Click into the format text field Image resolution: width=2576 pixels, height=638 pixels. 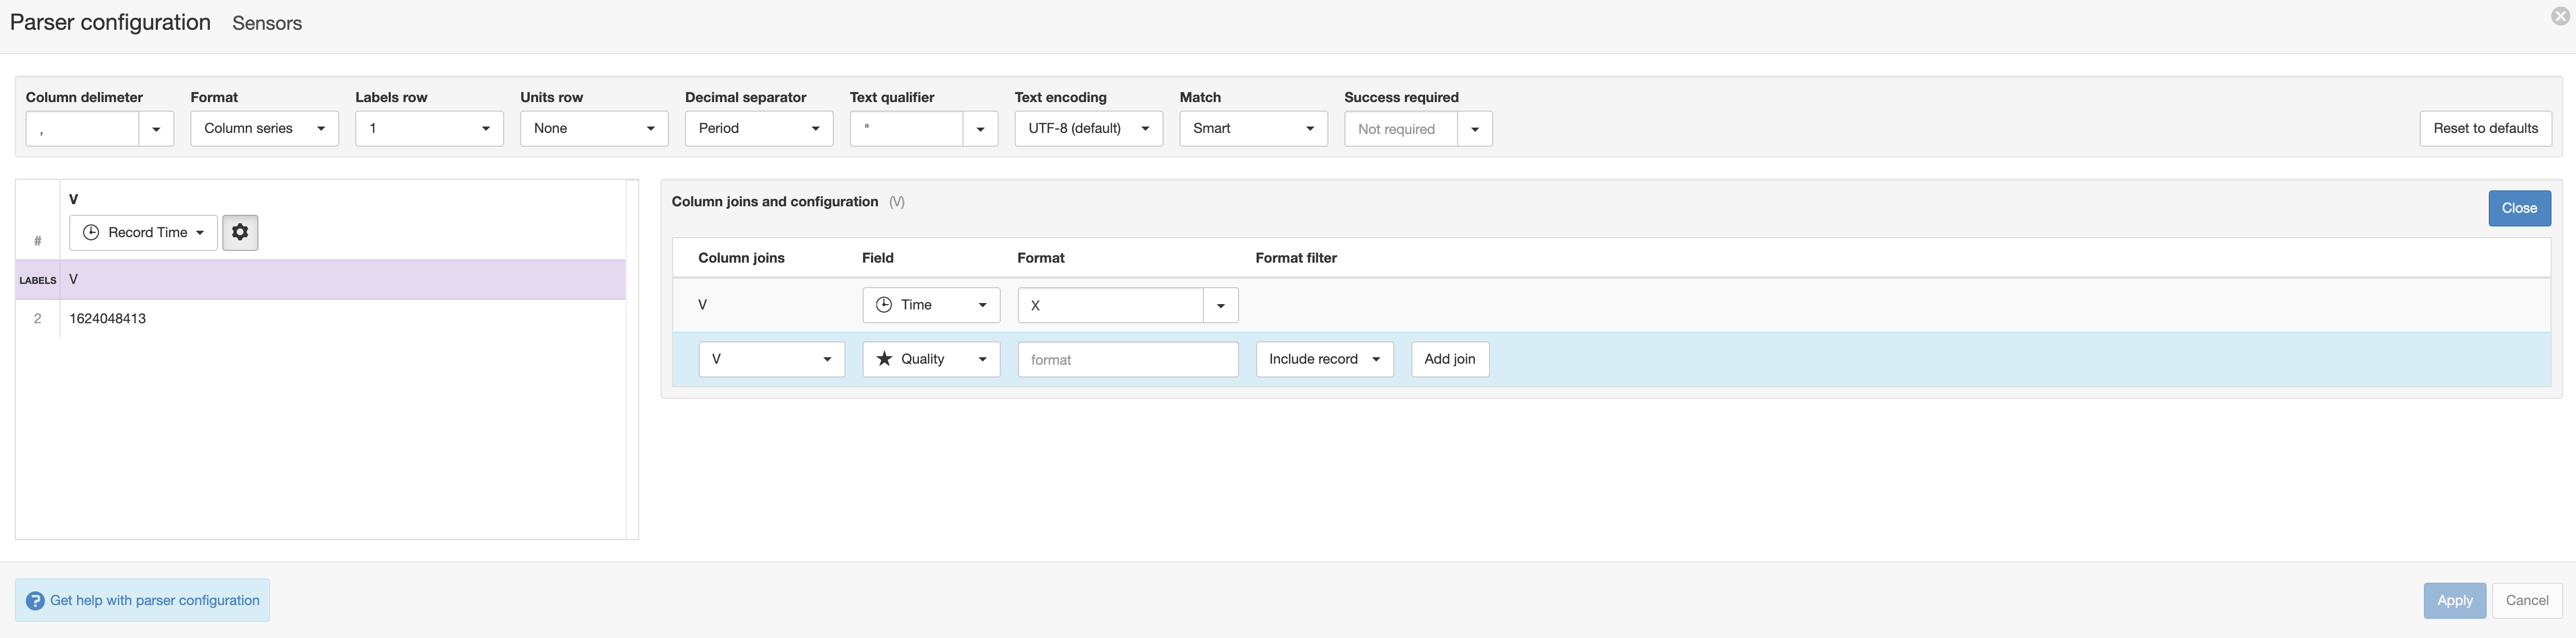click(1127, 359)
